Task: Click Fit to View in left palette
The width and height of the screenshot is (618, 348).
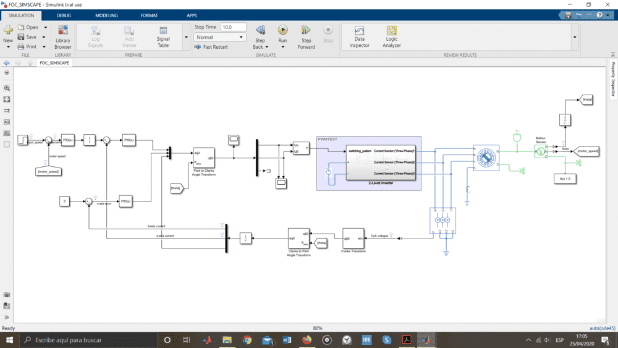Action: click(7, 100)
